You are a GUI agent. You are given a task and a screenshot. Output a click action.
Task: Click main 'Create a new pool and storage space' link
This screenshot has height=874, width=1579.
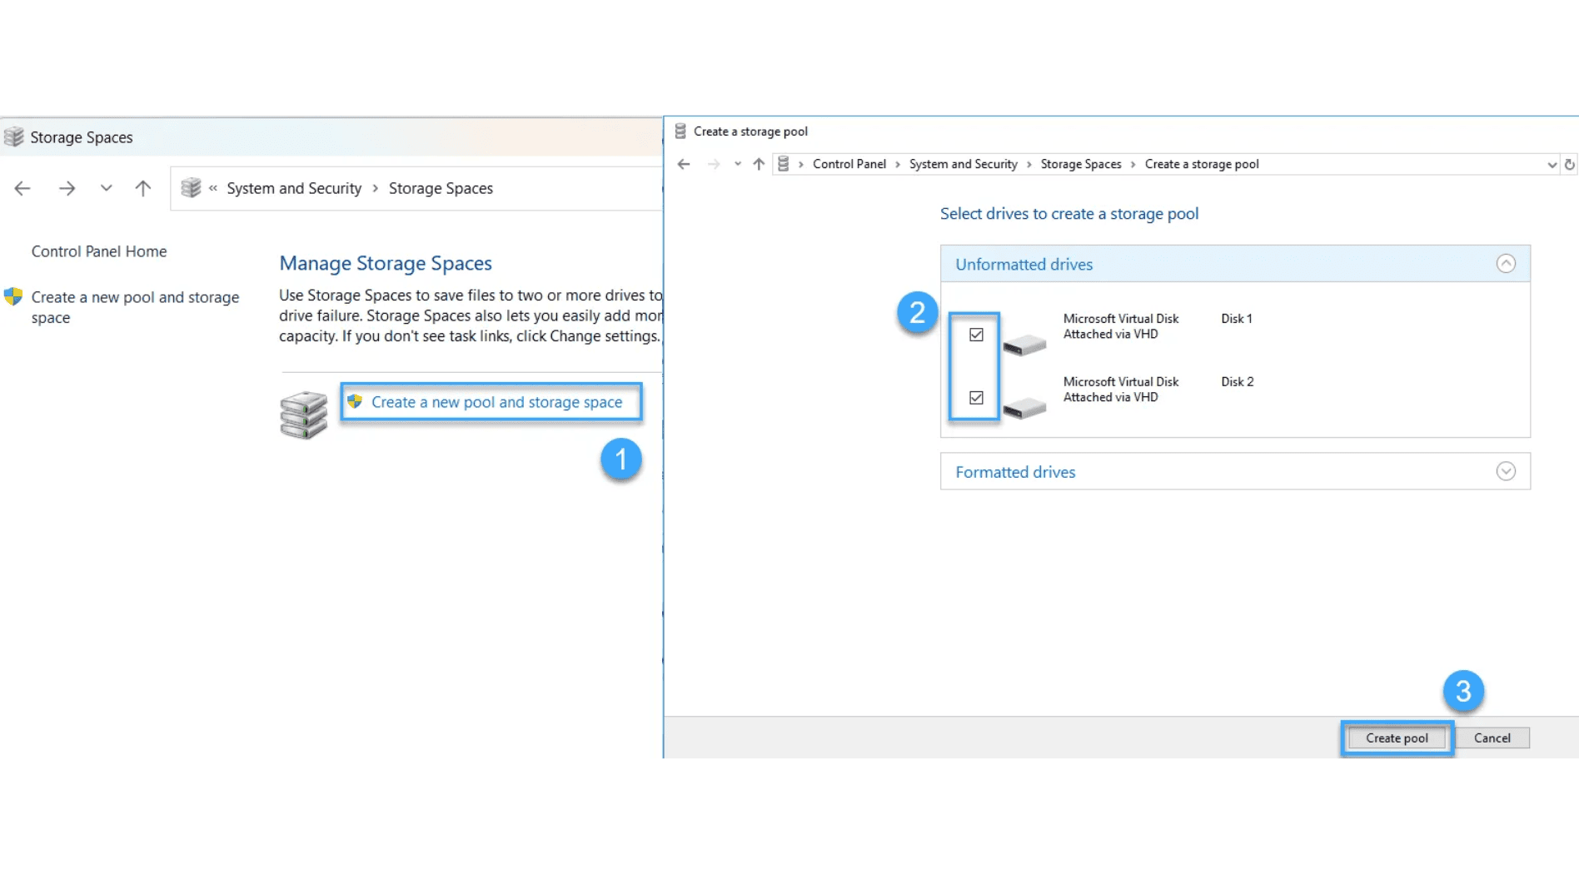(x=496, y=402)
